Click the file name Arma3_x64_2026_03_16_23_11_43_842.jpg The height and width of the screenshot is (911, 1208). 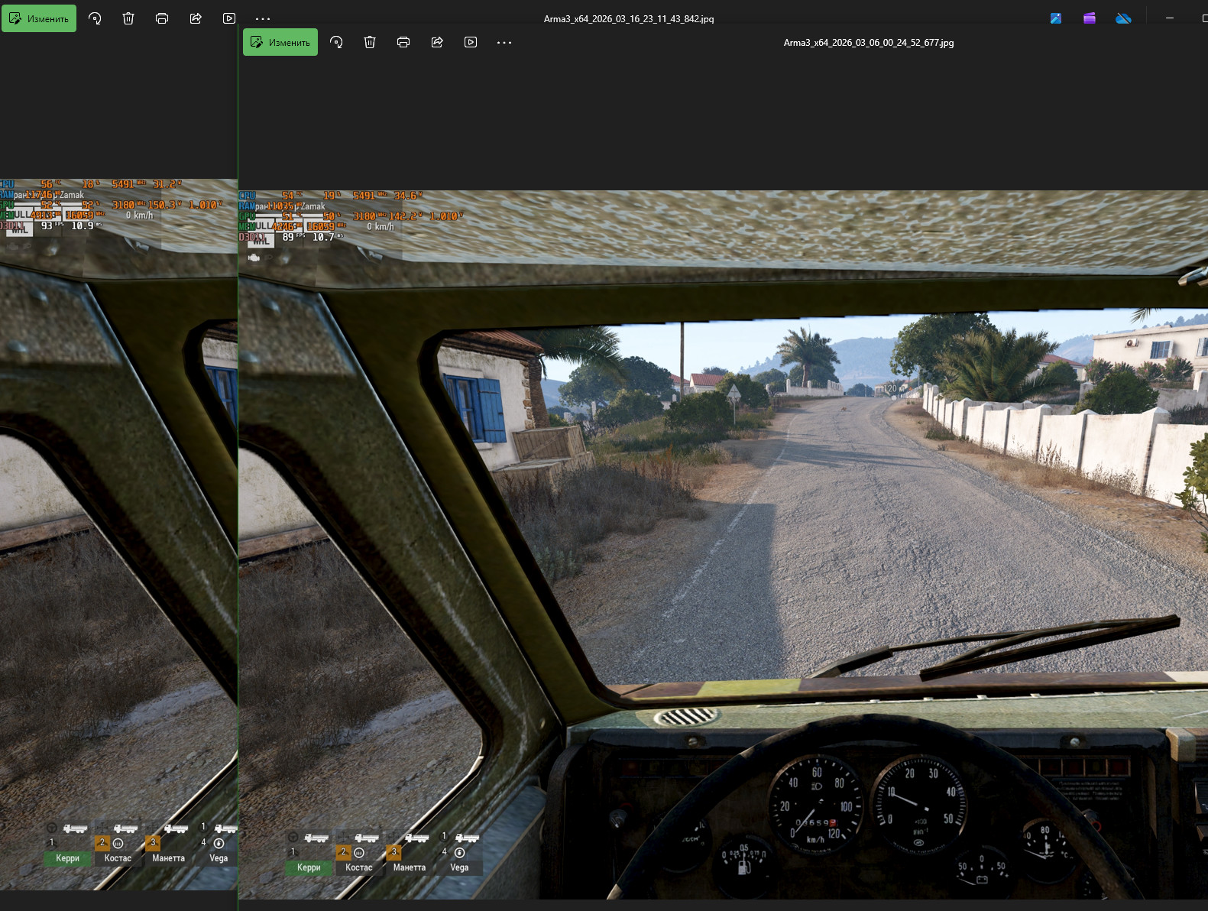[x=629, y=18]
